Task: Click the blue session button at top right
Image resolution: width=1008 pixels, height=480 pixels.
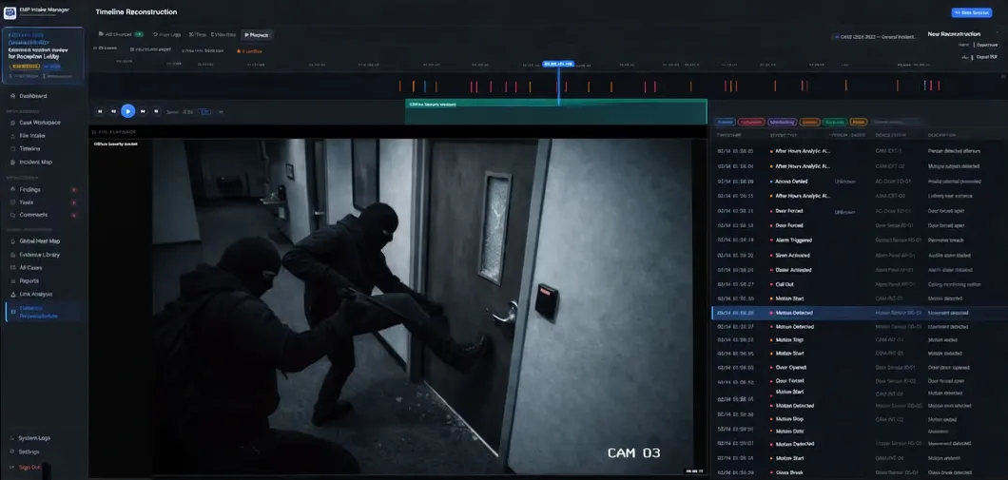Action: click(x=971, y=12)
